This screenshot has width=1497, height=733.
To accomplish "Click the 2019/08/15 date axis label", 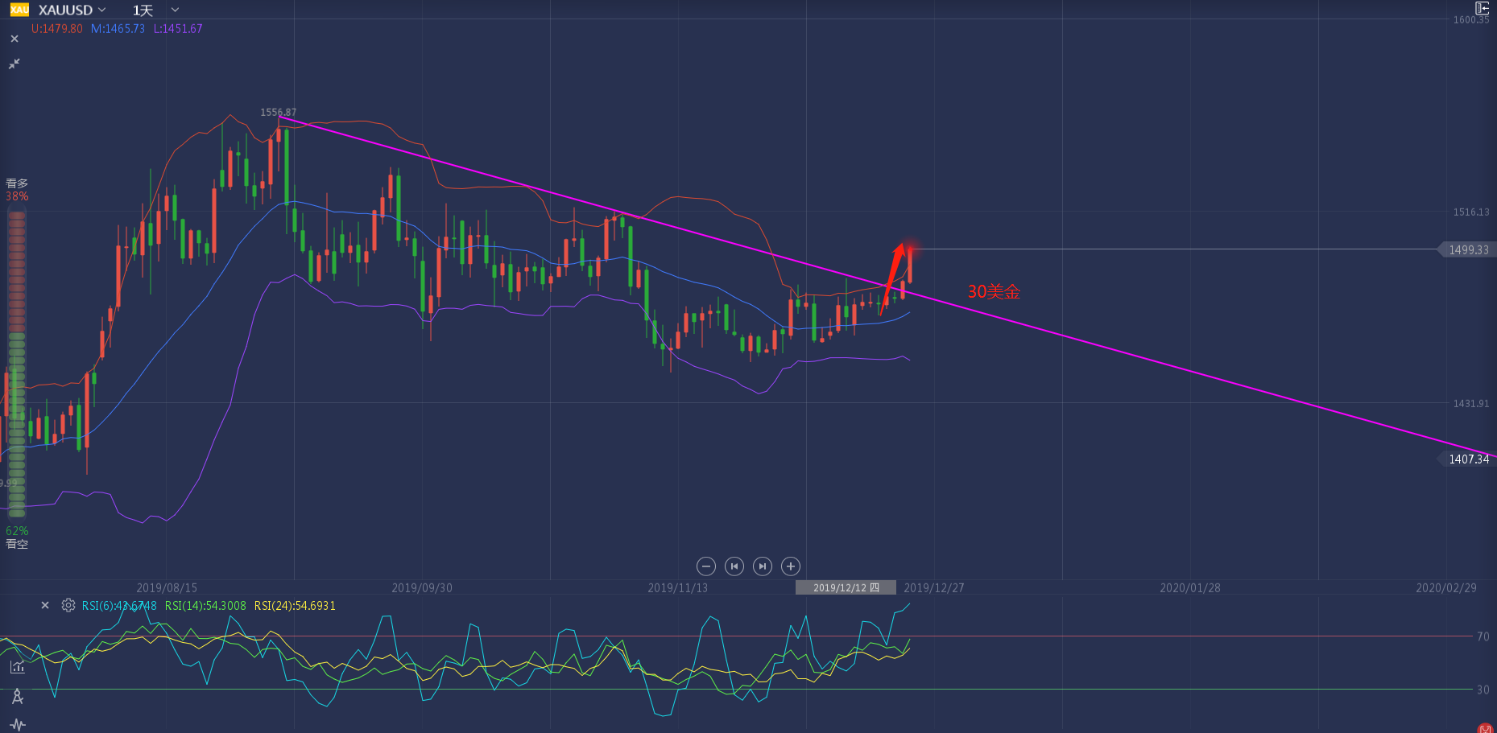I will tap(167, 588).
